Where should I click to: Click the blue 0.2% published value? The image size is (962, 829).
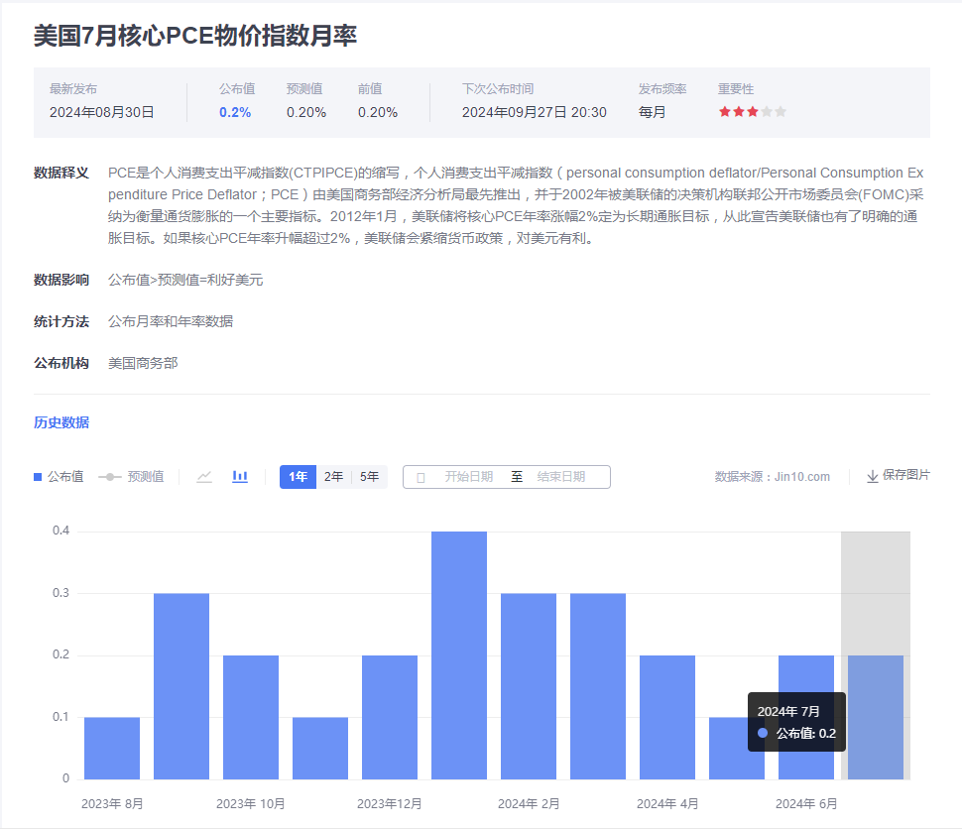[x=235, y=112]
